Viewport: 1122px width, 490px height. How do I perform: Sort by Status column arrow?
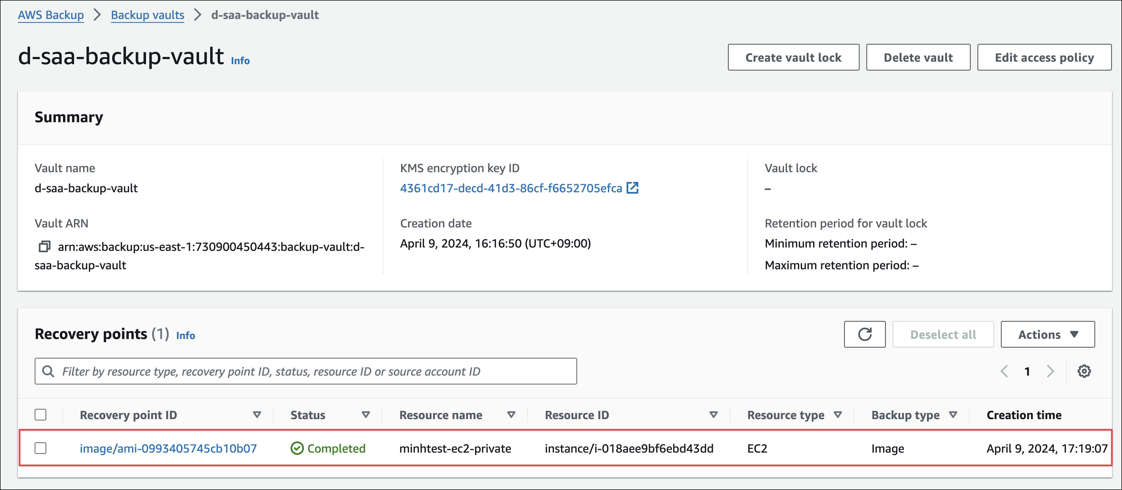coord(366,415)
